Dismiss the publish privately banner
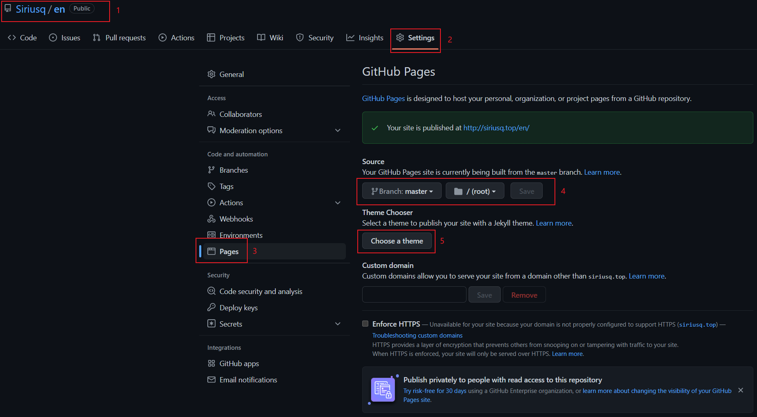 (740, 390)
